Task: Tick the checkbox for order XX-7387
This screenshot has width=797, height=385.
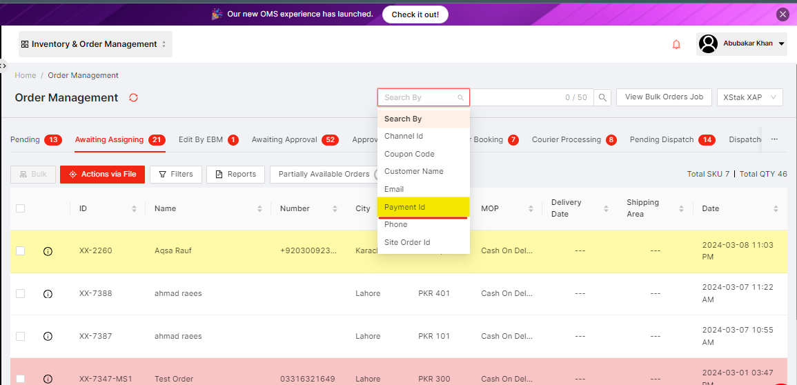Action: pyautogui.click(x=21, y=336)
